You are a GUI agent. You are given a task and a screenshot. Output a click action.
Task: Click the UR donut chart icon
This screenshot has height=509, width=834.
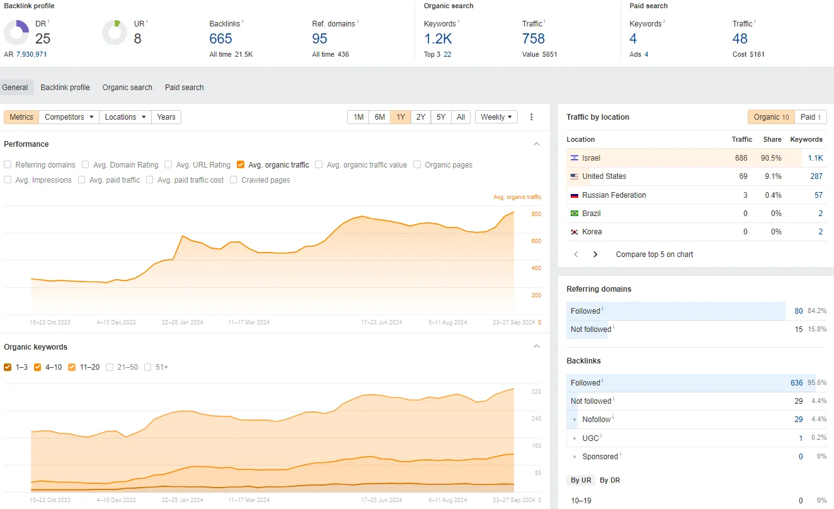coord(115,33)
